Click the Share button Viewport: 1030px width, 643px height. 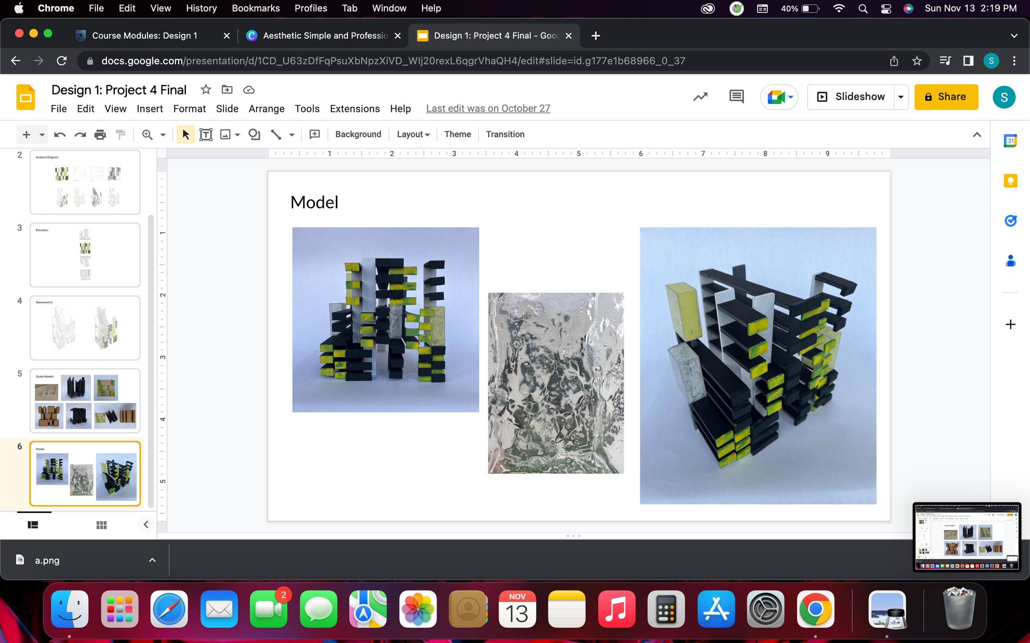[x=946, y=97]
